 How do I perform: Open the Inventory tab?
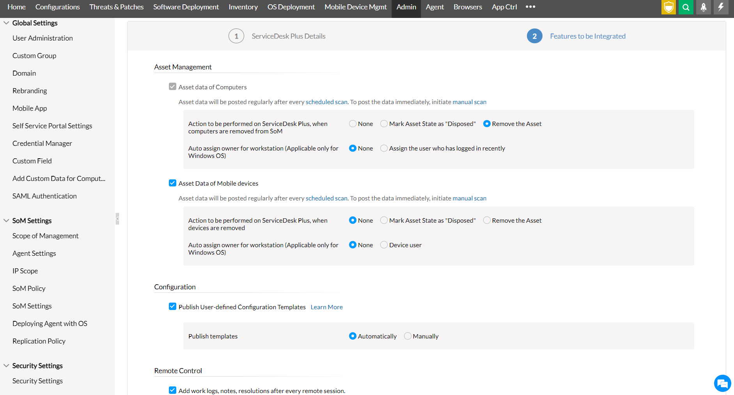(243, 7)
